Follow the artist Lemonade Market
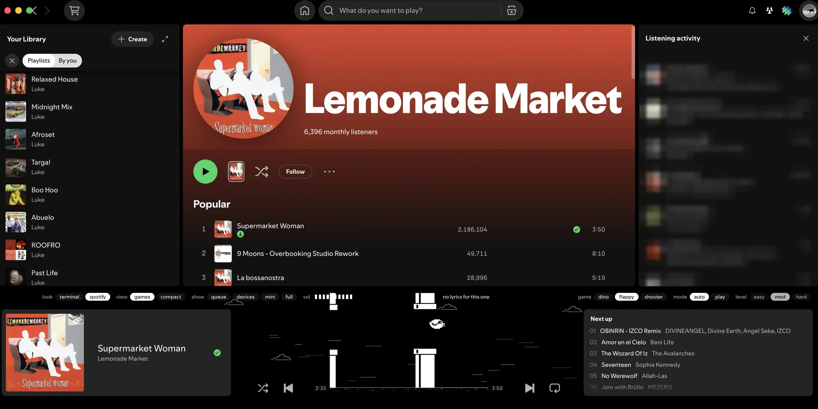The width and height of the screenshot is (818, 409). pyautogui.click(x=295, y=171)
